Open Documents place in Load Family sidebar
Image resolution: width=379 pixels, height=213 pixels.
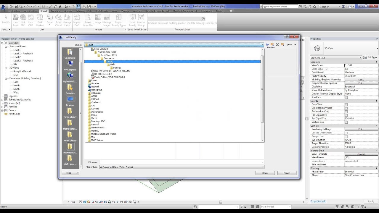(70, 54)
